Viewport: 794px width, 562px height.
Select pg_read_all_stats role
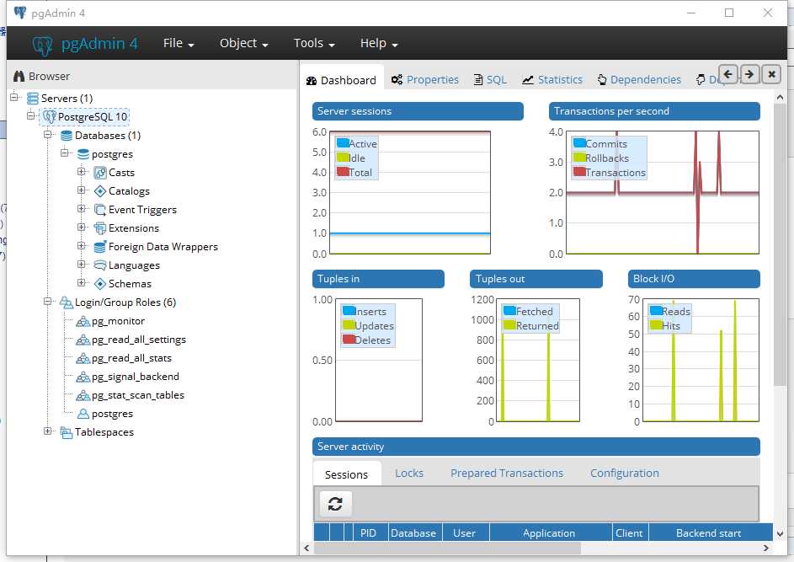pyautogui.click(x=131, y=358)
